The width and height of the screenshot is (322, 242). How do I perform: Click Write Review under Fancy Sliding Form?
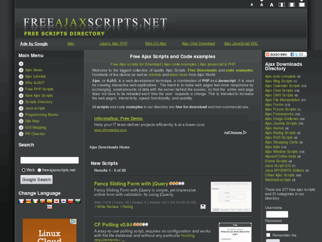click(x=108, y=207)
